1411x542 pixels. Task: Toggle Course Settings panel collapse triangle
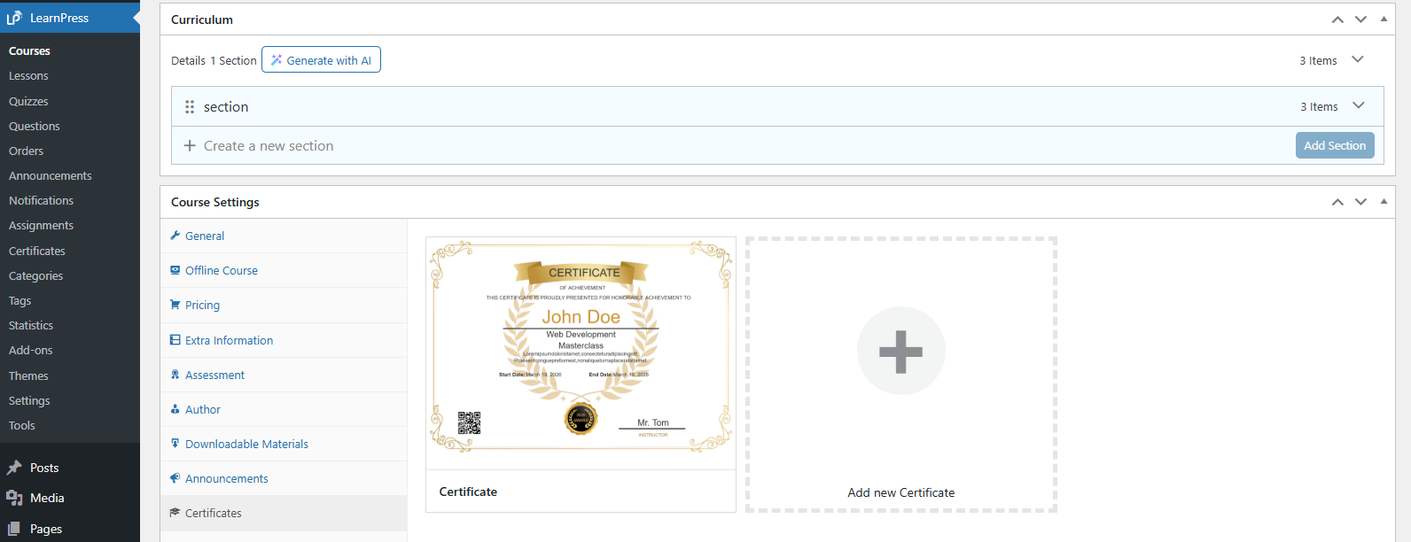(1384, 201)
